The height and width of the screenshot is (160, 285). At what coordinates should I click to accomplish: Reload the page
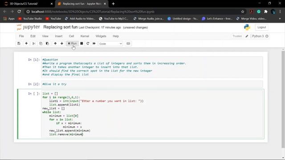click(x=19, y=12)
